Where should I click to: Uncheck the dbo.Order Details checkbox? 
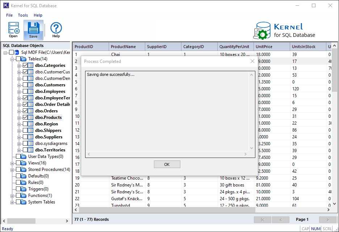[x=25, y=104]
